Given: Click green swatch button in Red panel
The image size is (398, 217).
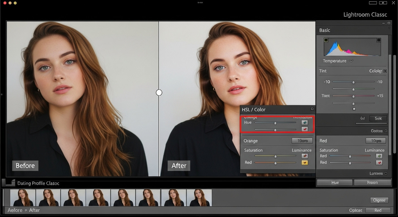Looking at the screenshot, I should point(379,156).
